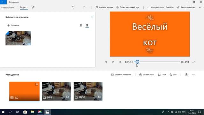
Task: Open the Видеопроекты breadcrumb
Action: pos(8,8)
